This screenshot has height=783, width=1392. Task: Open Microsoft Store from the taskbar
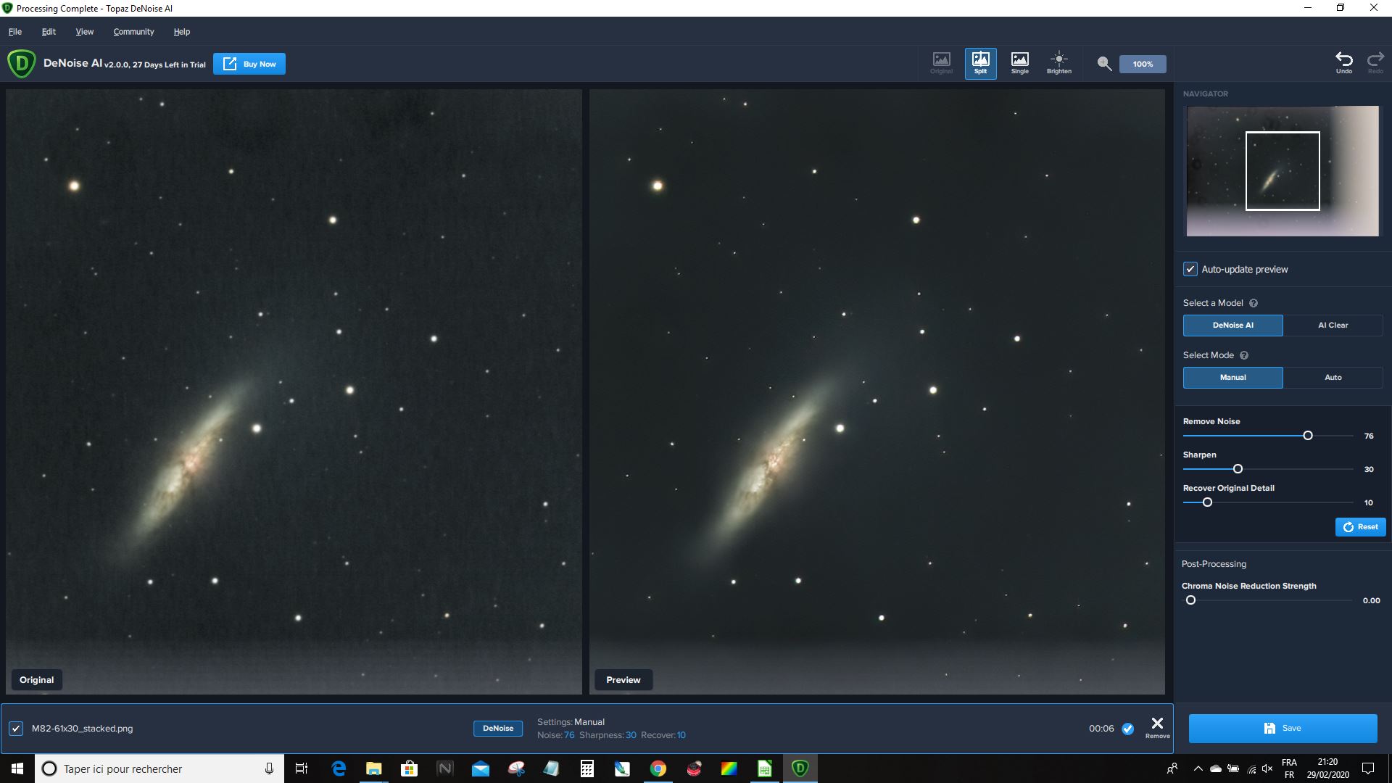pyautogui.click(x=409, y=768)
